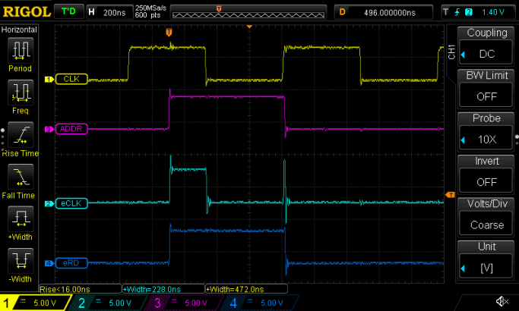Click the speaker mute icon

pyautogui.click(x=502, y=301)
